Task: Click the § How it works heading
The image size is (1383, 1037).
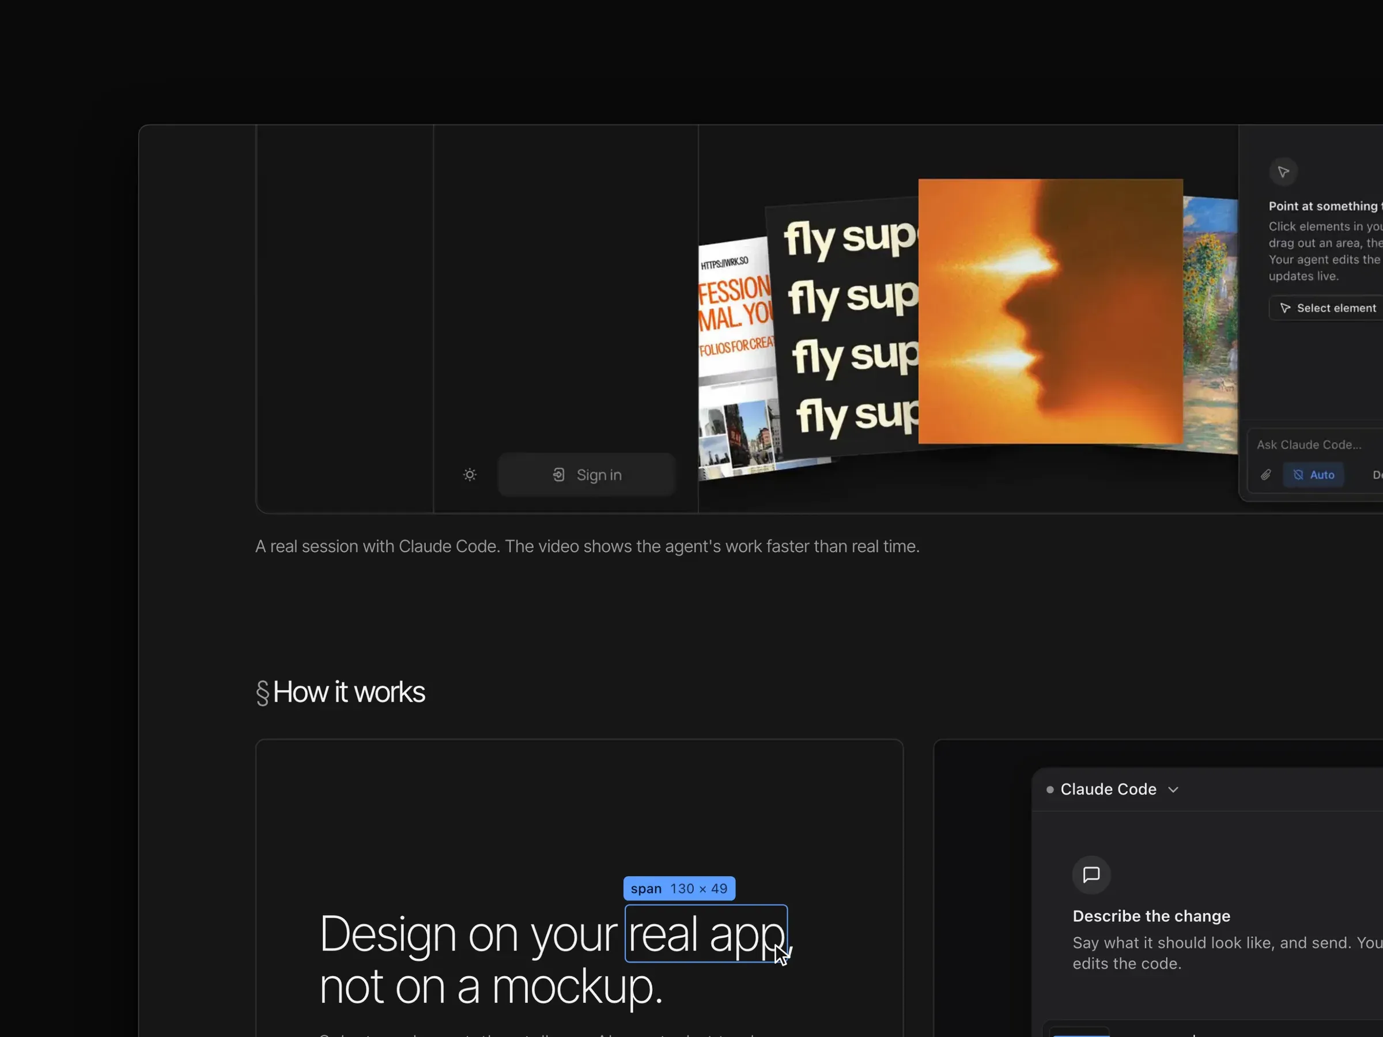Action: (x=341, y=692)
